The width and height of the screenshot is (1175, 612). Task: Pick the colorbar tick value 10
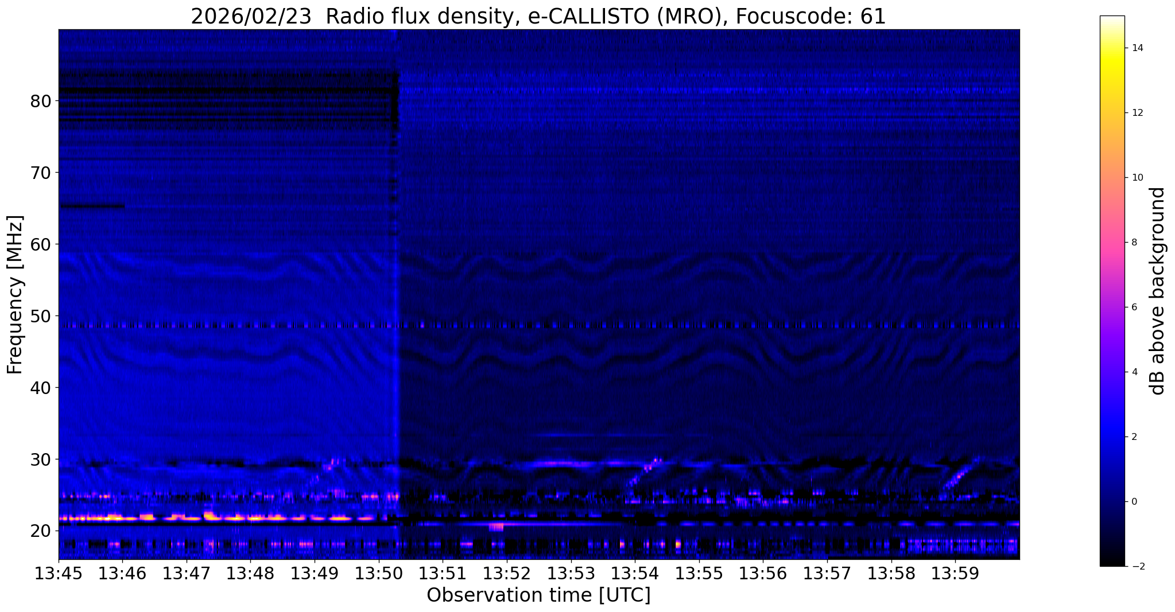1137,178
